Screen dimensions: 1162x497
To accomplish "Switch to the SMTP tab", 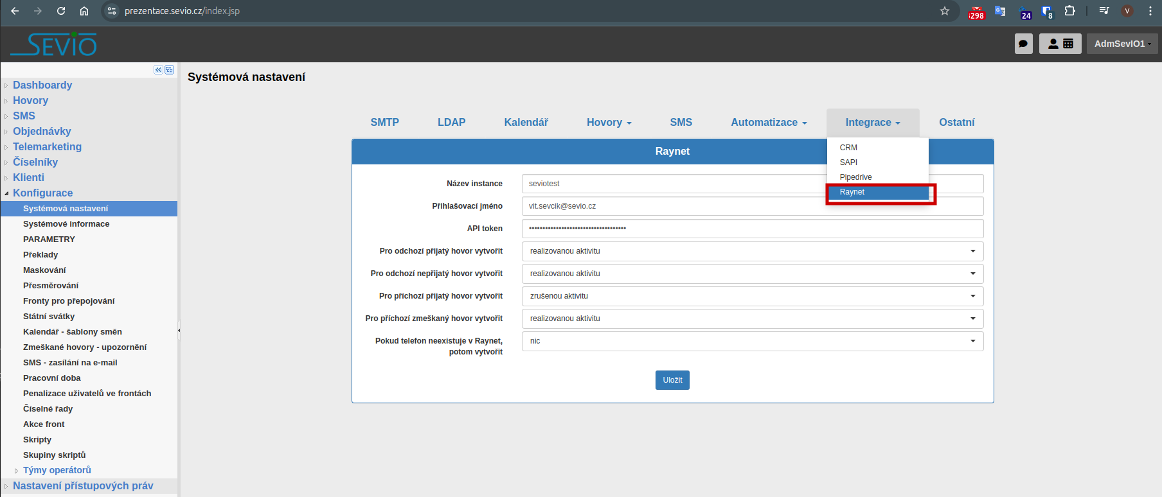I will [384, 122].
